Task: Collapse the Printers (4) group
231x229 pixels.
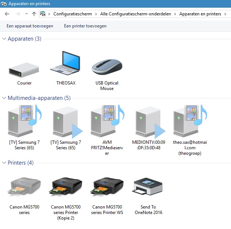Action: [x=4, y=163]
